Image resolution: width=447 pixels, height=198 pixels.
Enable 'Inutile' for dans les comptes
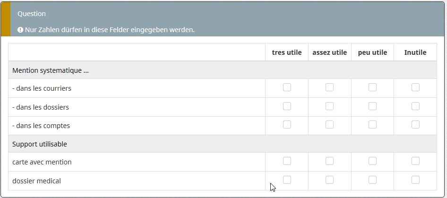coord(415,125)
